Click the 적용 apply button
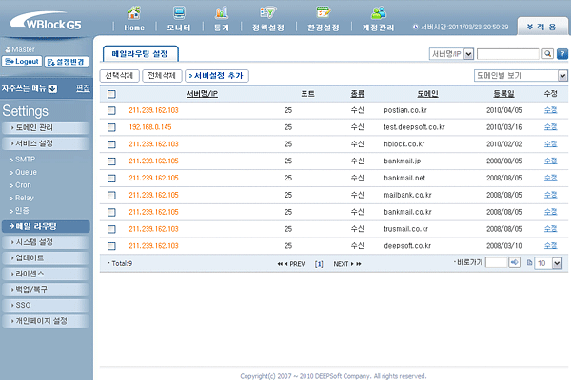 541,27
